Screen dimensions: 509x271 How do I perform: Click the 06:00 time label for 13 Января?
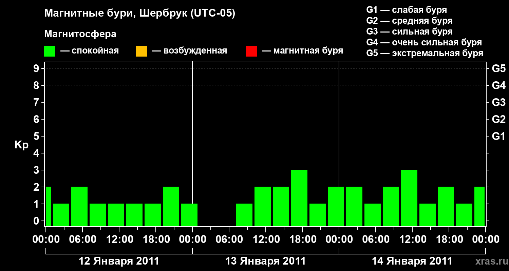tap(229, 239)
